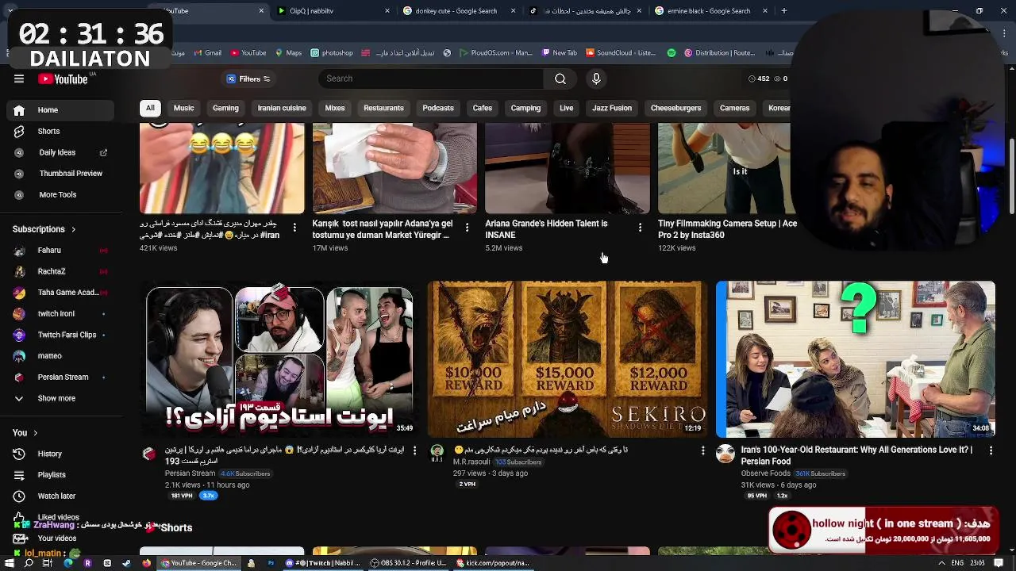Open options menu for Karışık tost video
Viewport: 1016px width, 571px height.
pos(467,228)
